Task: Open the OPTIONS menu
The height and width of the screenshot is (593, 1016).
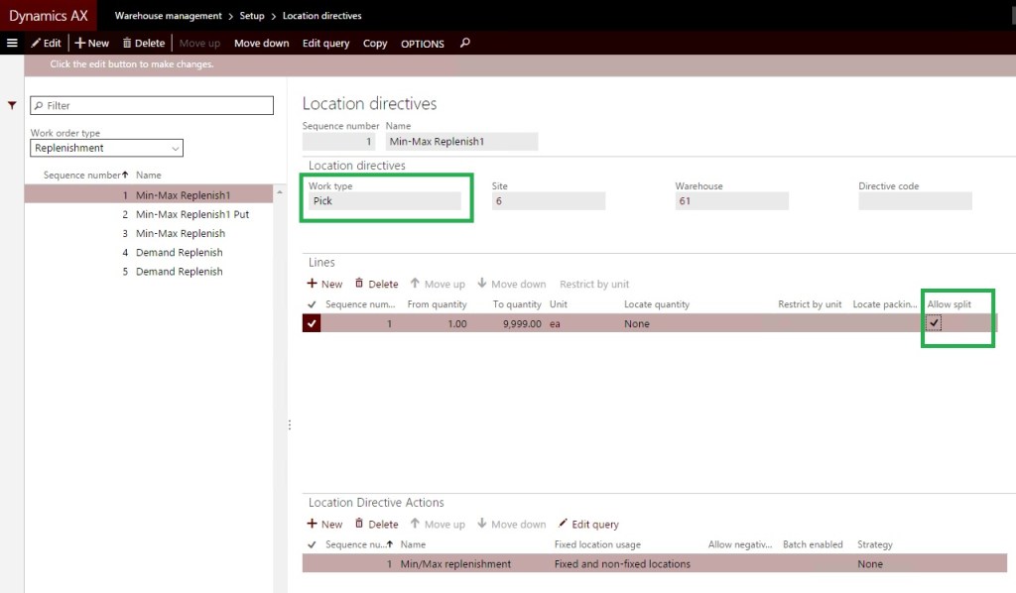Action: pyautogui.click(x=422, y=43)
